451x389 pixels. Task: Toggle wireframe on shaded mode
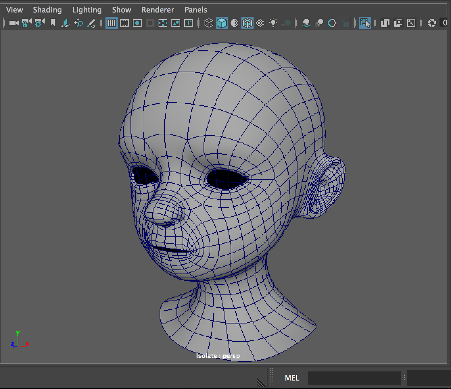click(x=247, y=23)
